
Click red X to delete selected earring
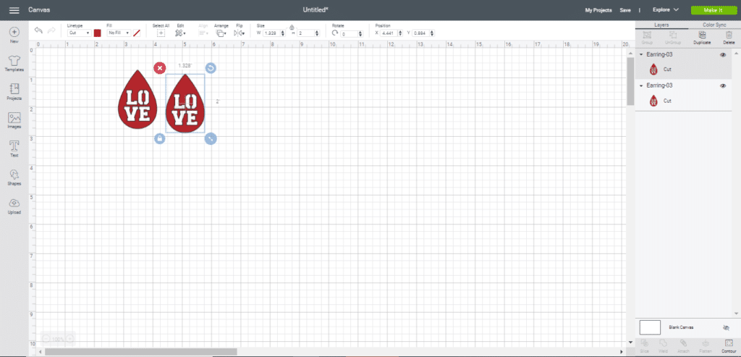tap(159, 68)
